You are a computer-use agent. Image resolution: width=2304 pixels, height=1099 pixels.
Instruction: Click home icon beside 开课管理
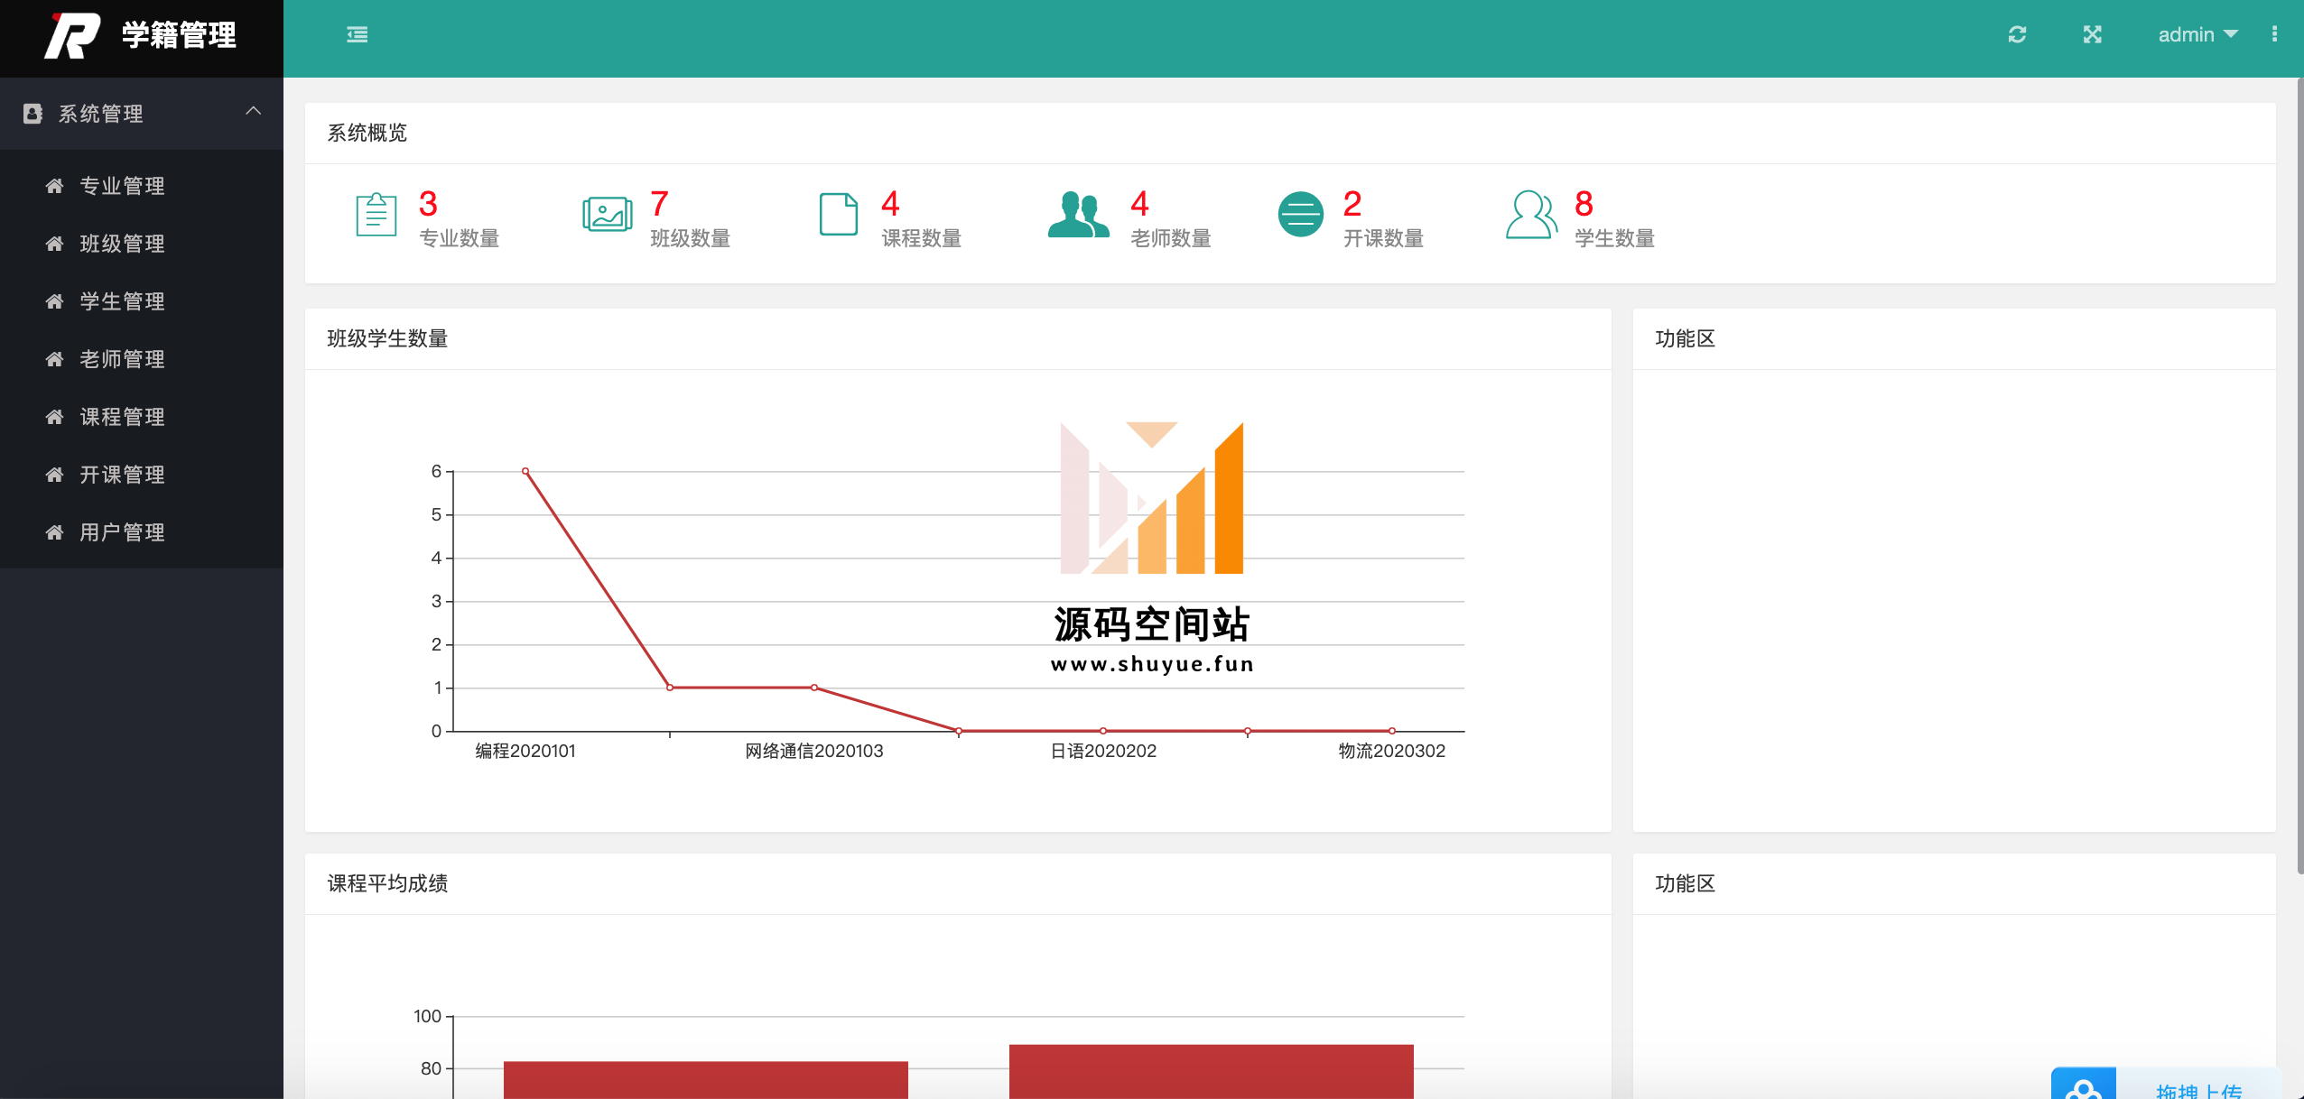click(x=54, y=475)
